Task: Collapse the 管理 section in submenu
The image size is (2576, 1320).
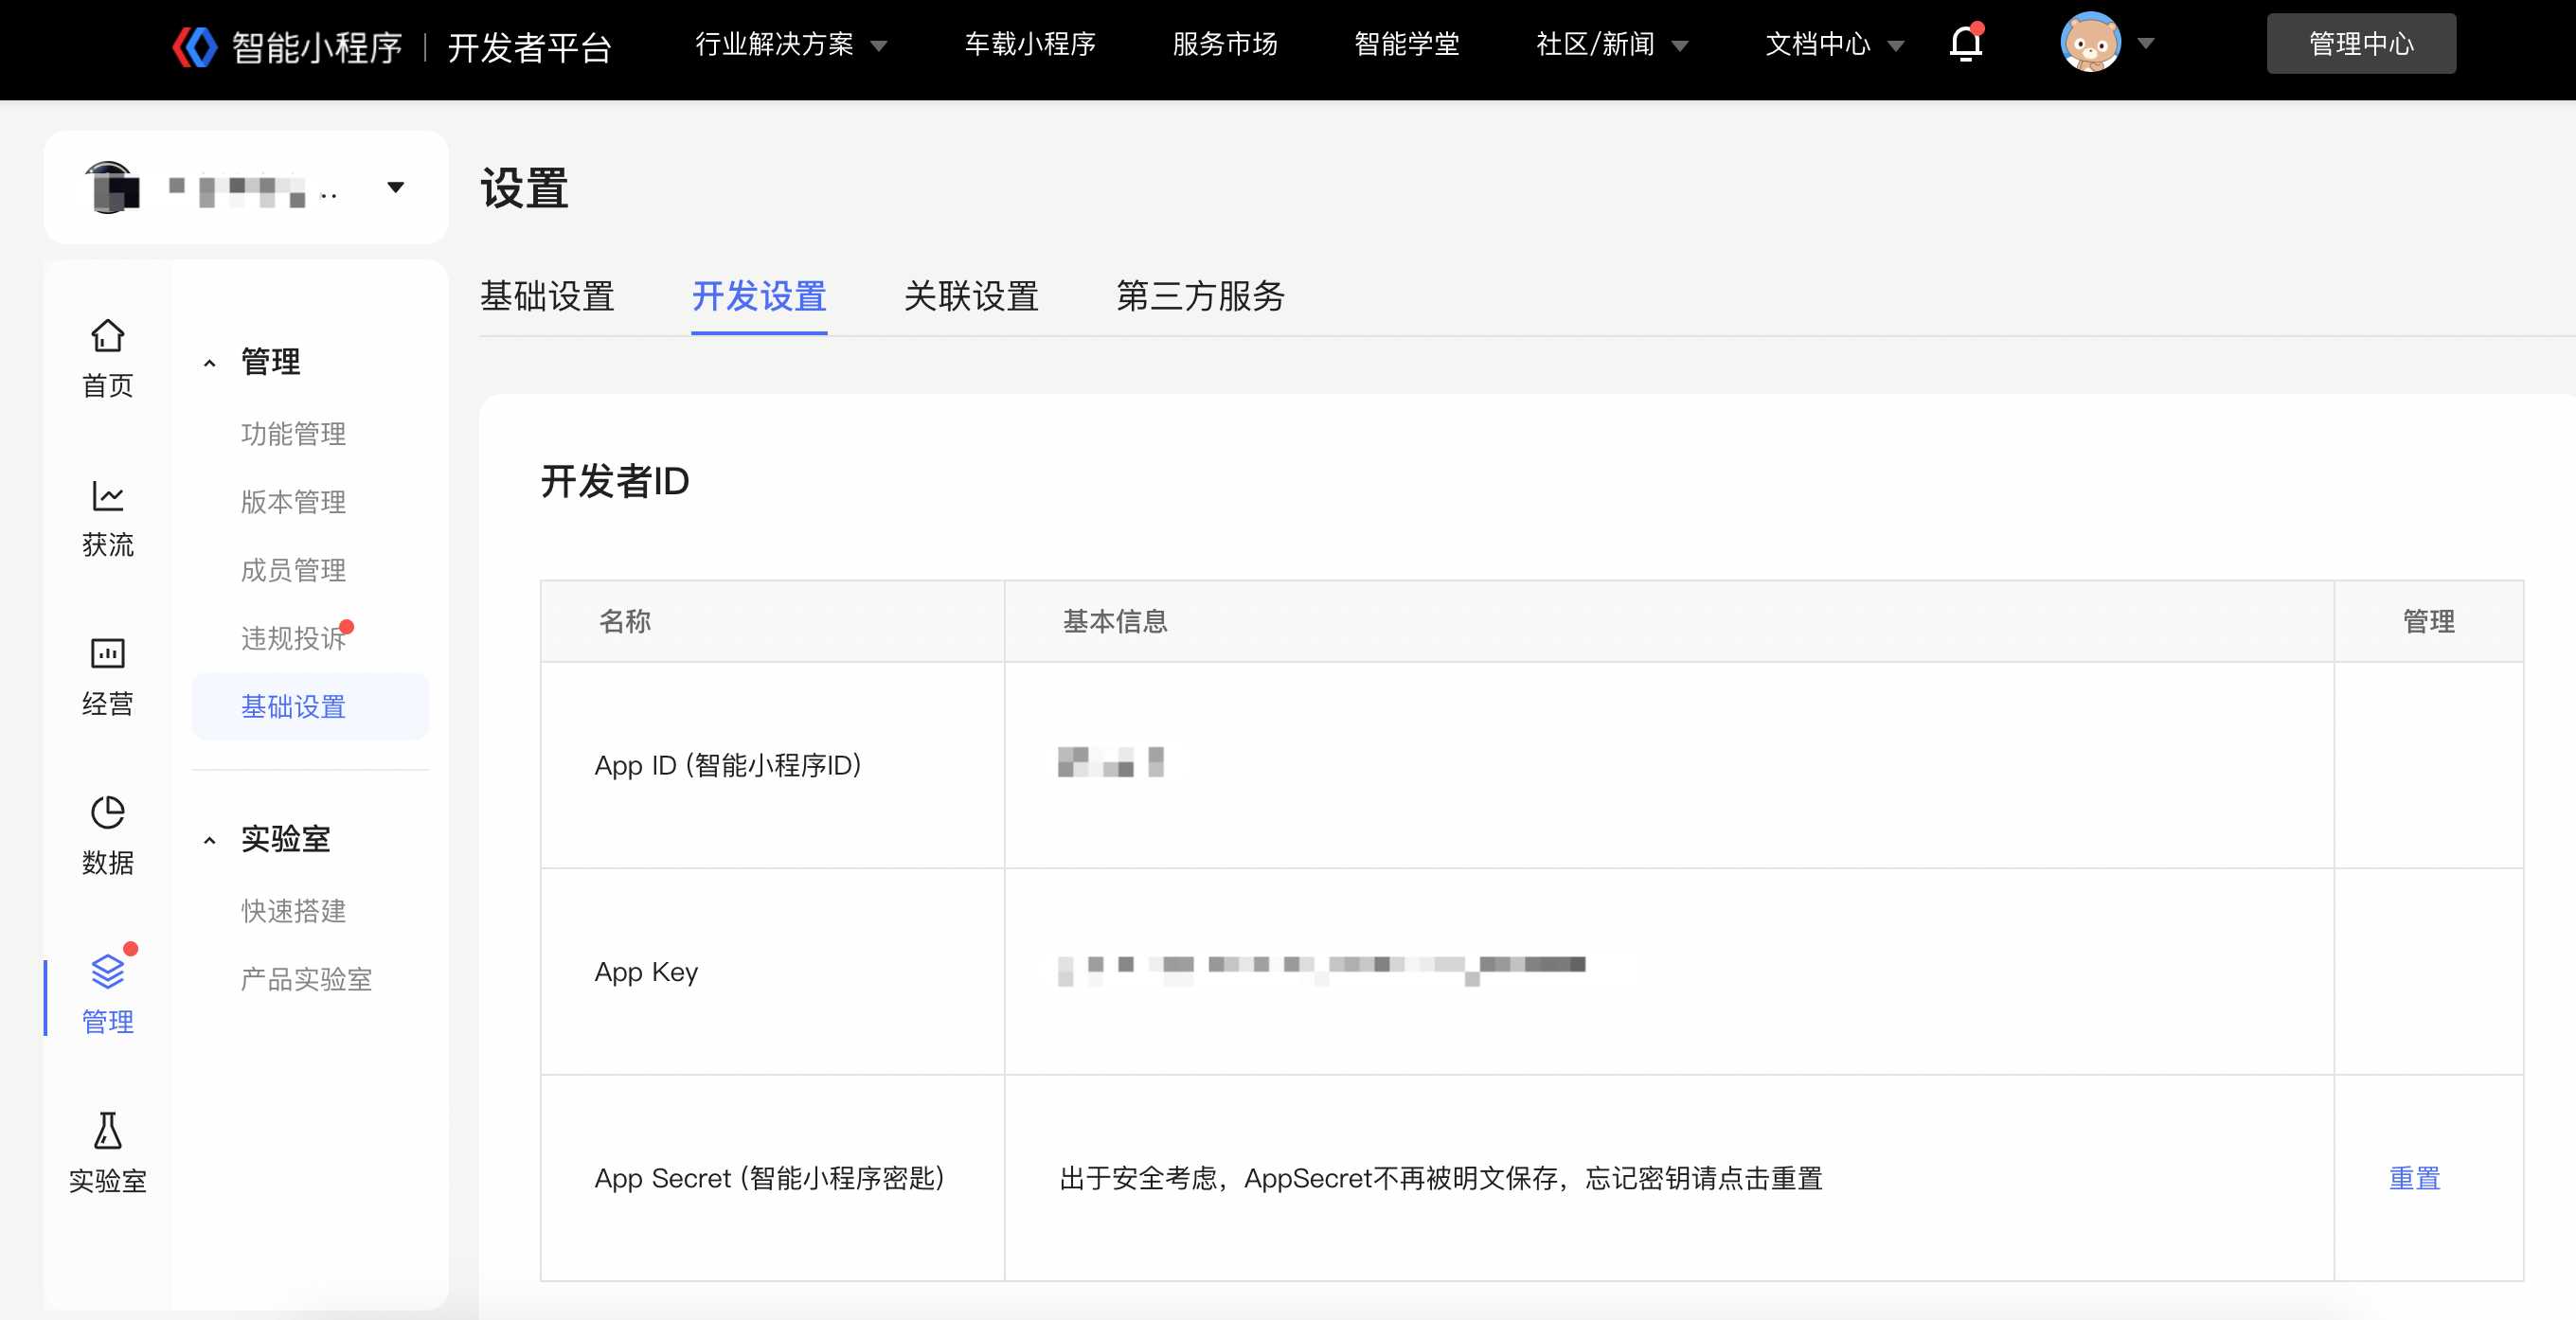Action: 210,364
